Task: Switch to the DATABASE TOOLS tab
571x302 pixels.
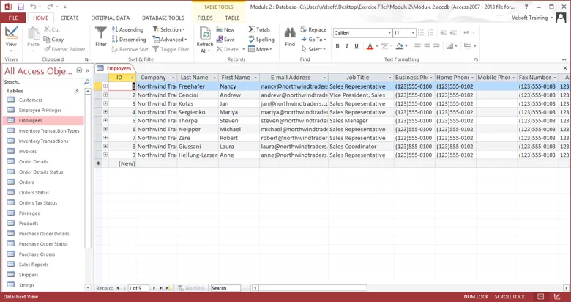Action: (163, 18)
